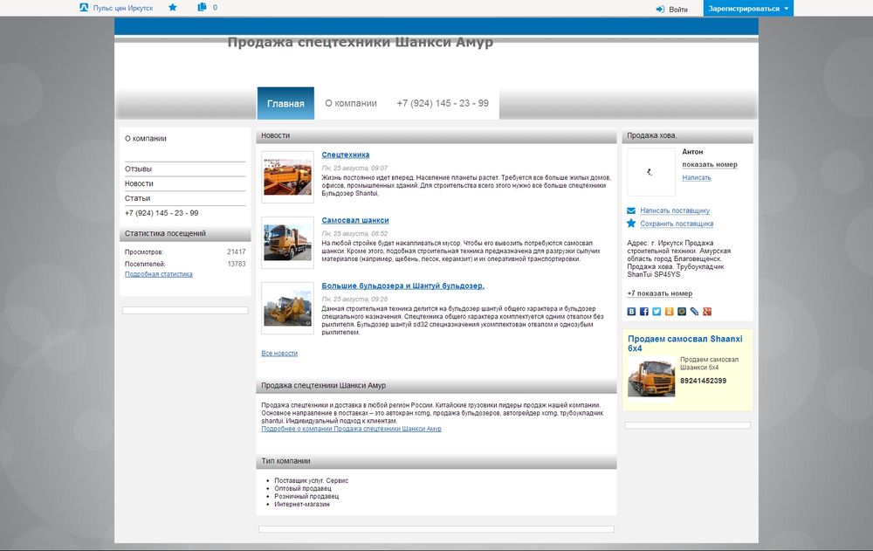Click the Продаем самосвал Шаанкси 6х4 ad description

(709, 364)
